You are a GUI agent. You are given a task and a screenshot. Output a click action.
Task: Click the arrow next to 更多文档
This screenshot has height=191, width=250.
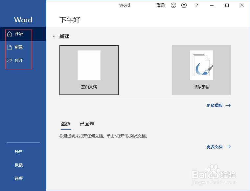[228, 147]
